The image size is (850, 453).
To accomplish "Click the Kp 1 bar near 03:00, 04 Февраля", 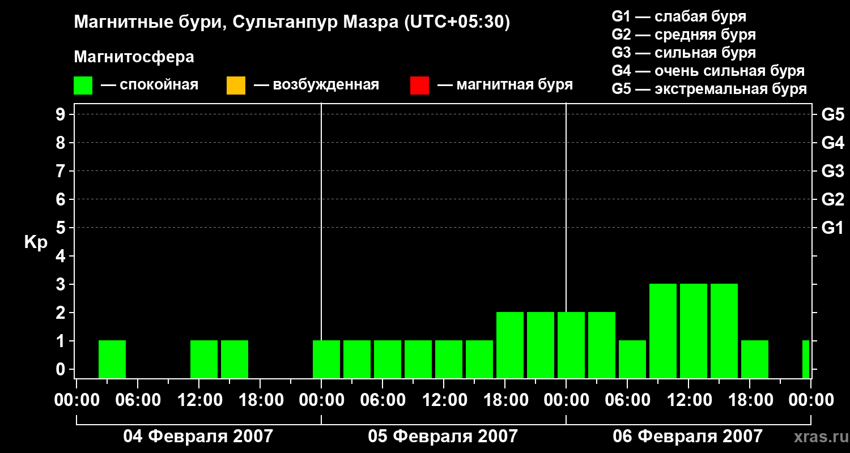I will tap(112, 359).
